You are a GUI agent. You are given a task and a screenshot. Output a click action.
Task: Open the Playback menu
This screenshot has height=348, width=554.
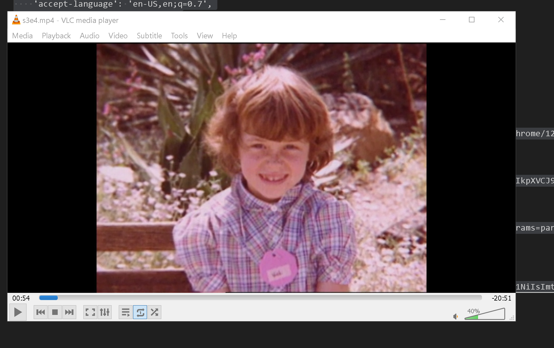pyautogui.click(x=56, y=36)
